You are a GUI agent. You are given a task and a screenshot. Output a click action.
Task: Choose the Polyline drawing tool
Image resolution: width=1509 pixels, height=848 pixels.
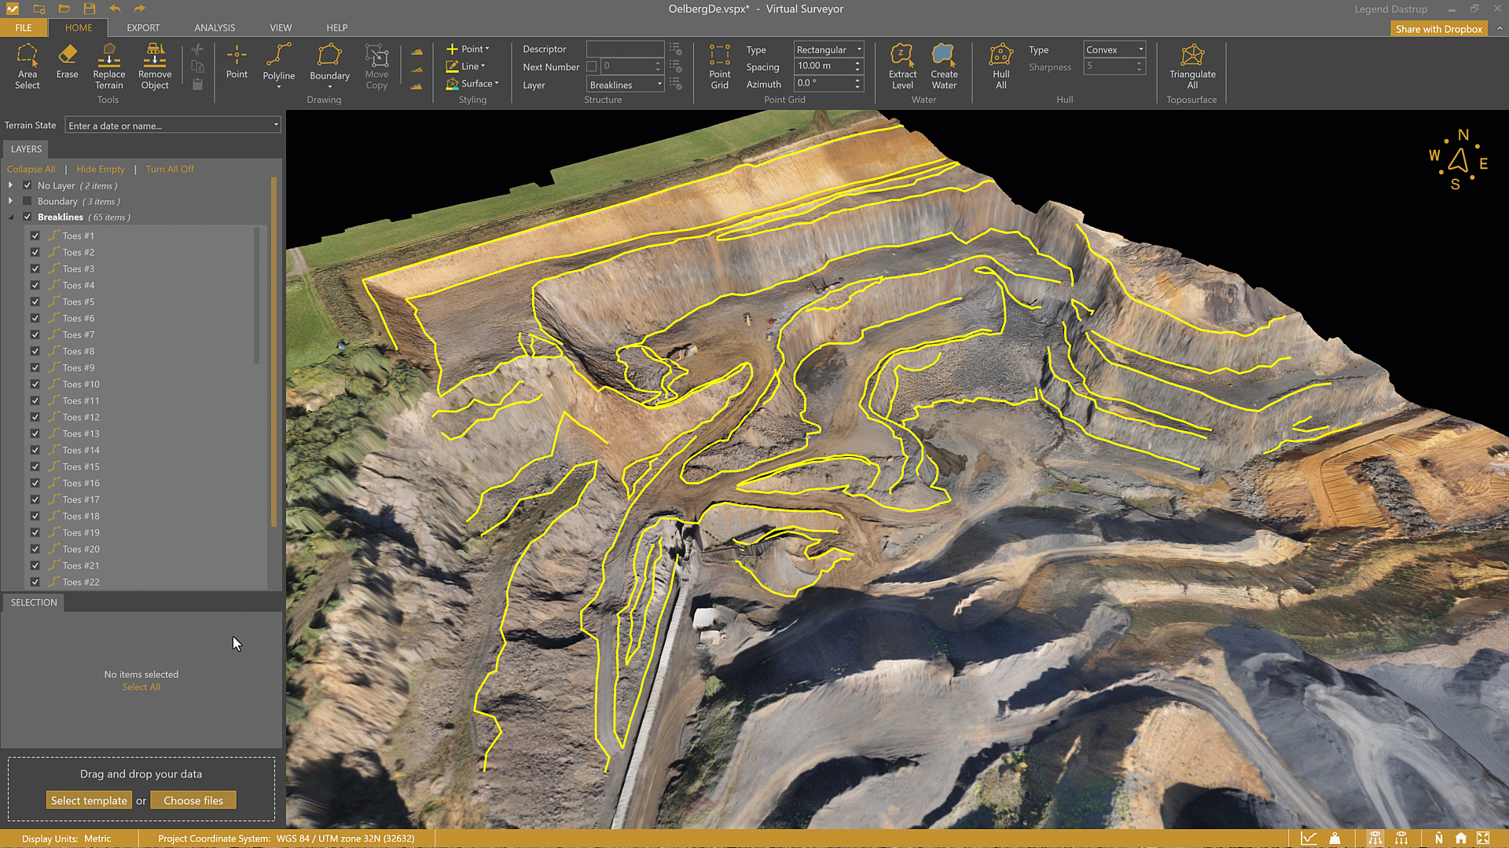pyautogui.click(x=278, y=61)
